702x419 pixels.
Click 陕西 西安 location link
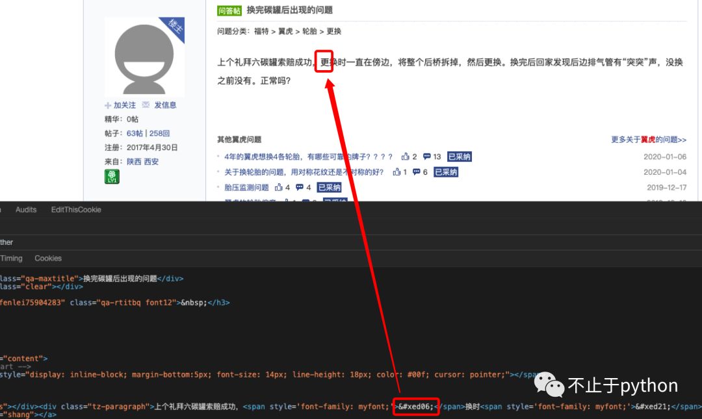coord(142,162)
